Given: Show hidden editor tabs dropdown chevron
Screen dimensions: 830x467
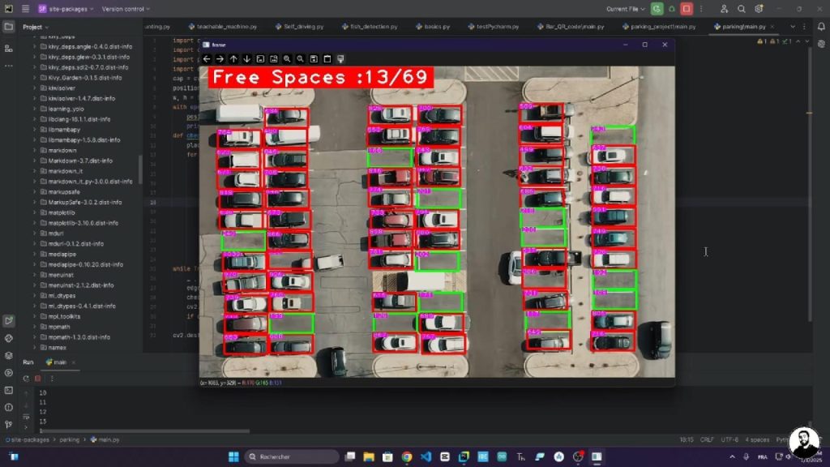Looking at the screenshot, I should click(793, 27).
